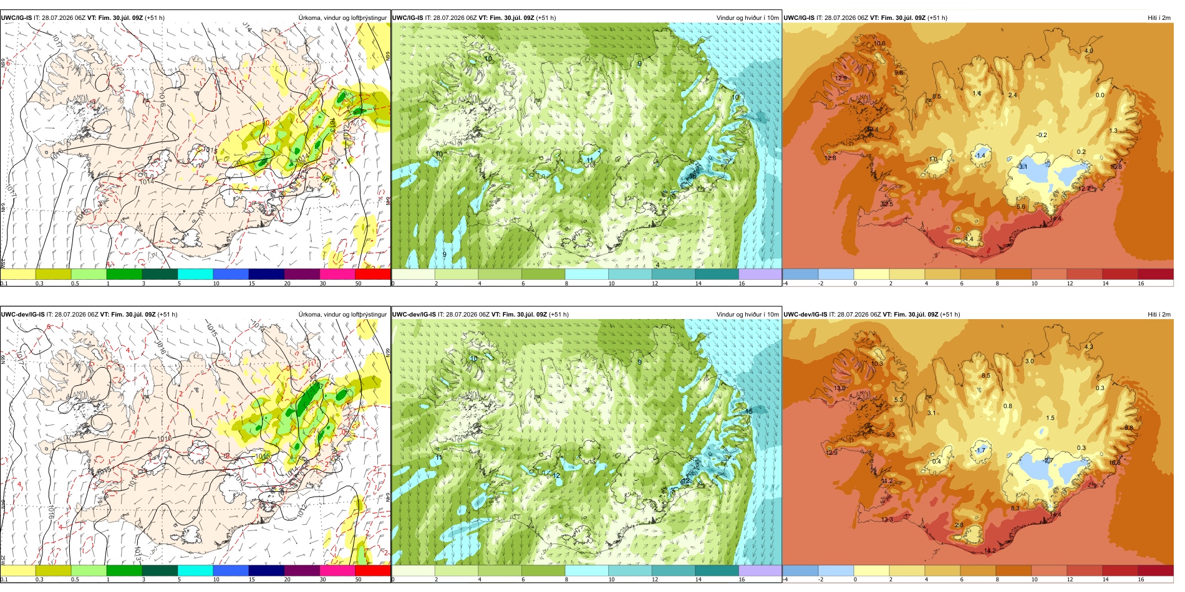This screenshot has height=592, width=1185.
Task: Open the UWC-dev/IG-IS precipitation and pressure map
Action: tap(195, 442)
